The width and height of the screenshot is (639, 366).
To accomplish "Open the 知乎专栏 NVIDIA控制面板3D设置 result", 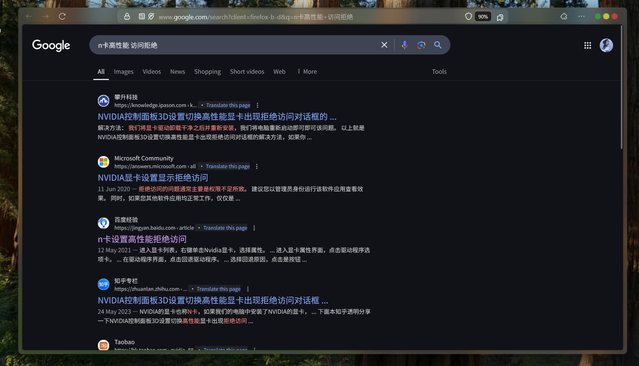I will pos(213,300).
